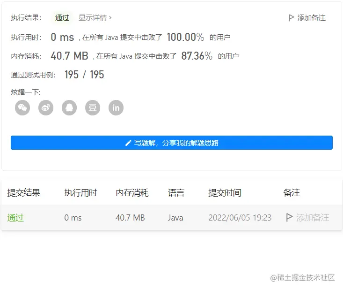Click the 195 / 195 test cases value
Viewport: 343px width, 290px height.
84,75
